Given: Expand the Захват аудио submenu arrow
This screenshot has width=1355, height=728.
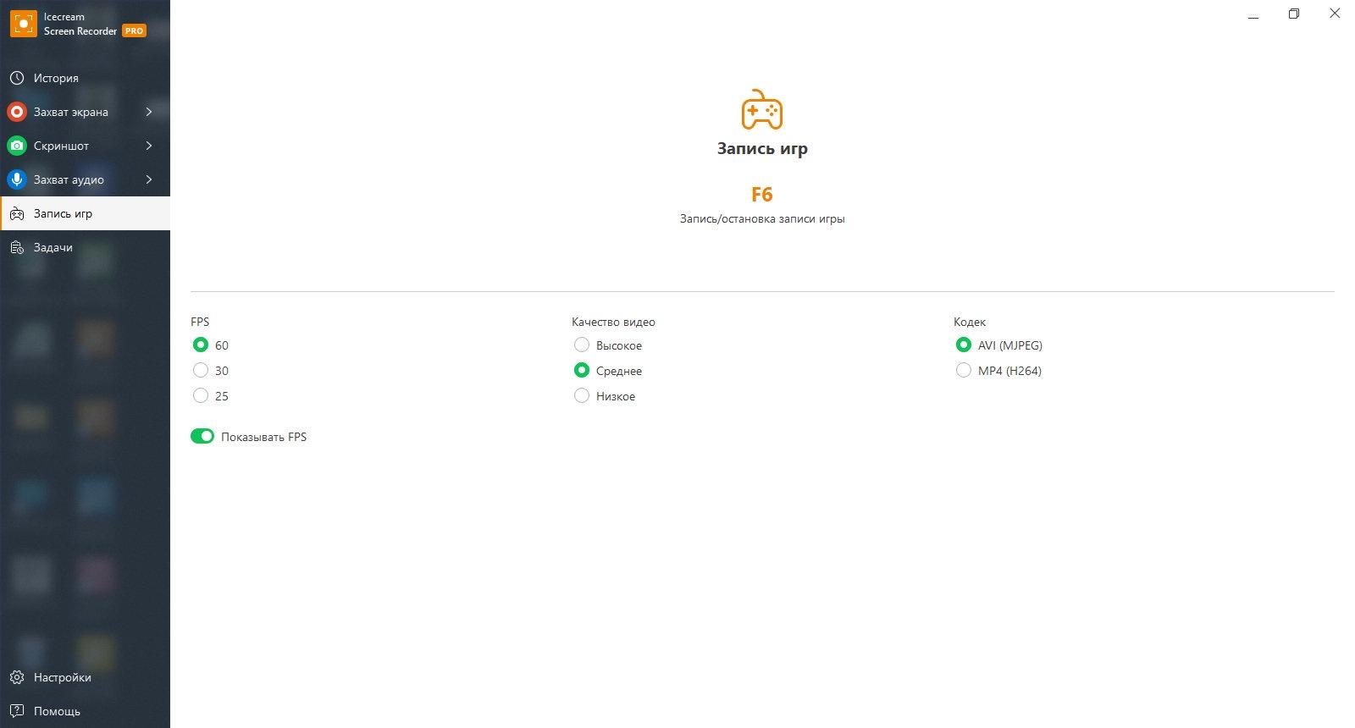Looking at the screenshot, I should pyautogui.click(x=149, y=179).
